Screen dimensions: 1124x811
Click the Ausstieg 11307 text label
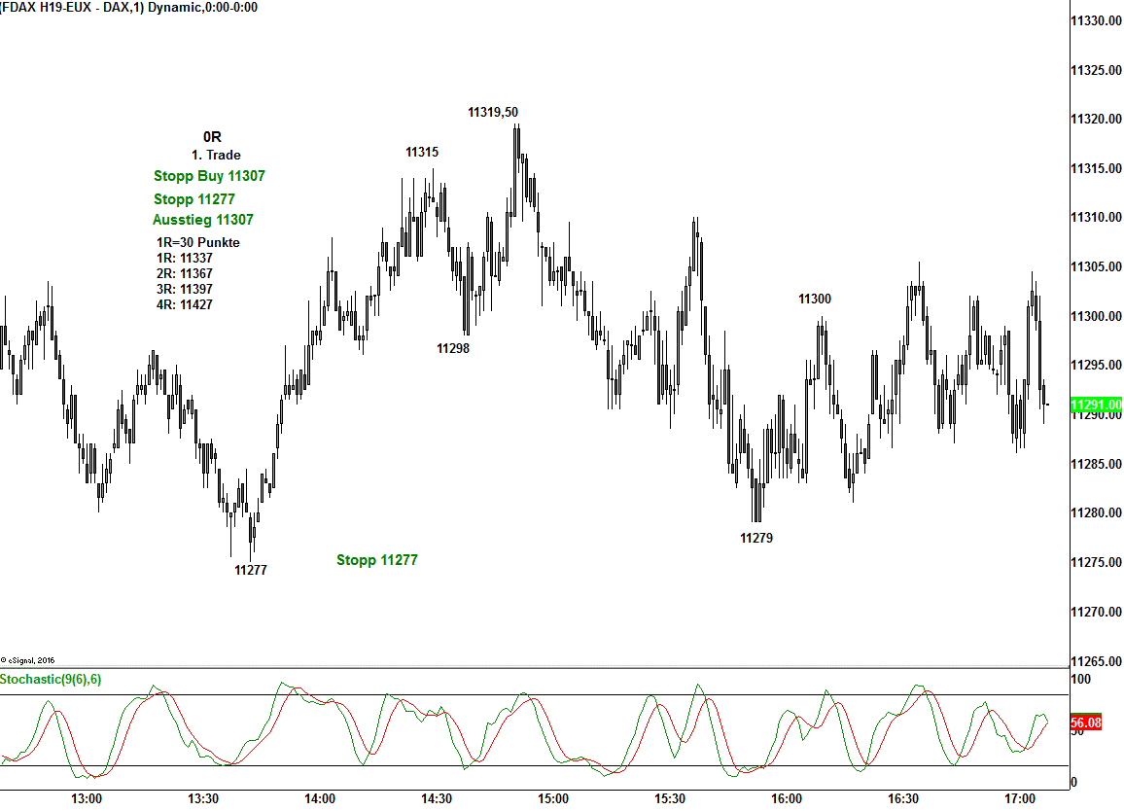click(202, 220)
